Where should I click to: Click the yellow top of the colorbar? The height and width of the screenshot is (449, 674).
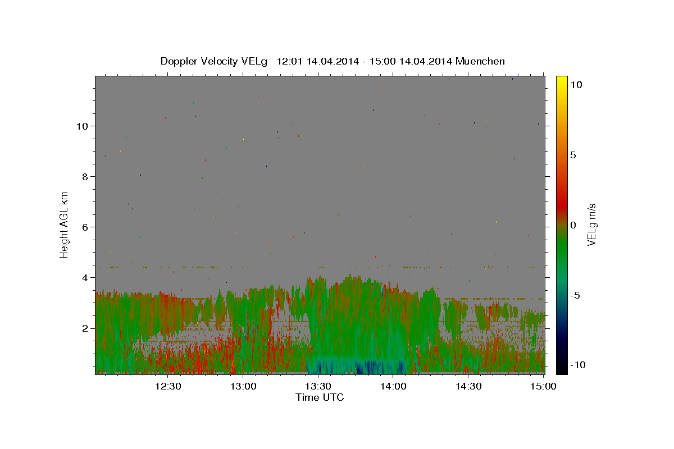[x=562, y=81]
